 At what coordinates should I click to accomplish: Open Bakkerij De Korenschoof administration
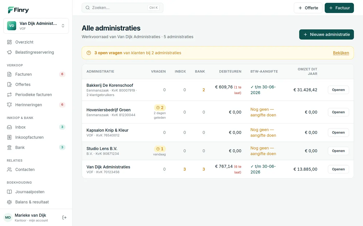pyautogui.click(x=338, y=90)
